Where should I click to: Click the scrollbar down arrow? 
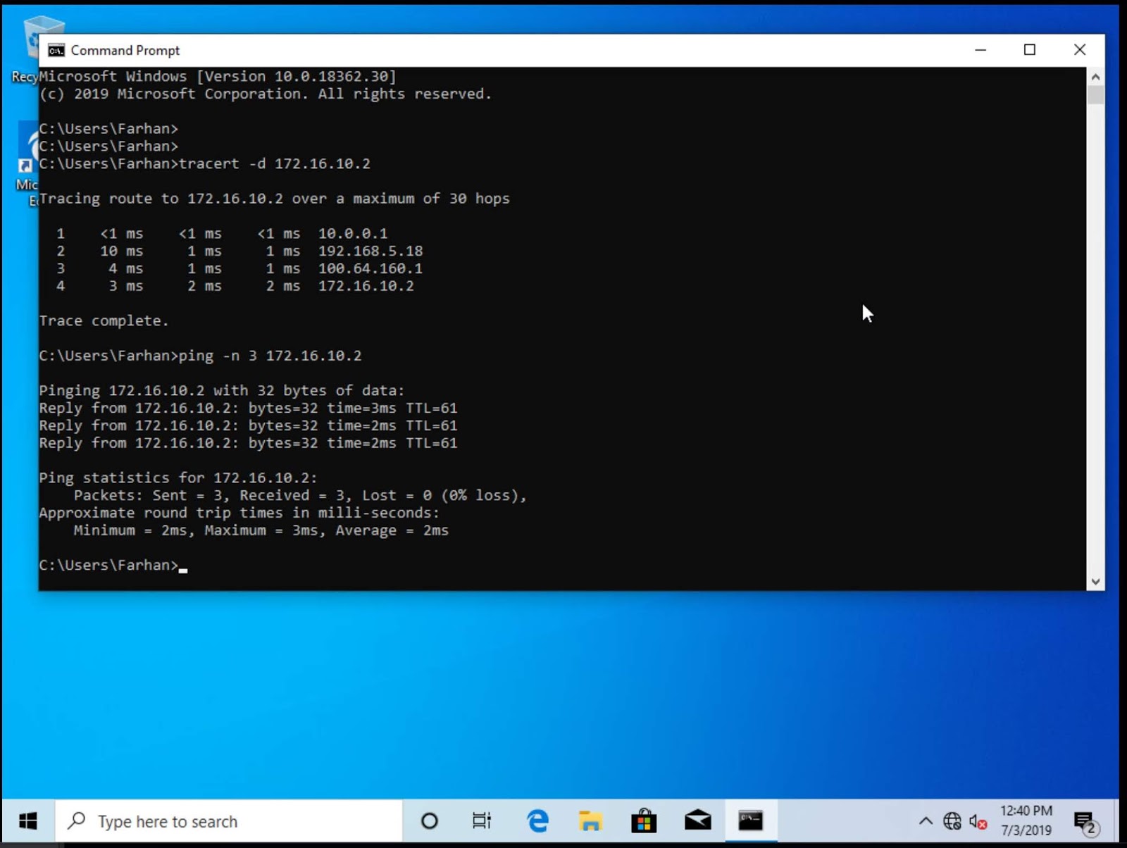1095,582
